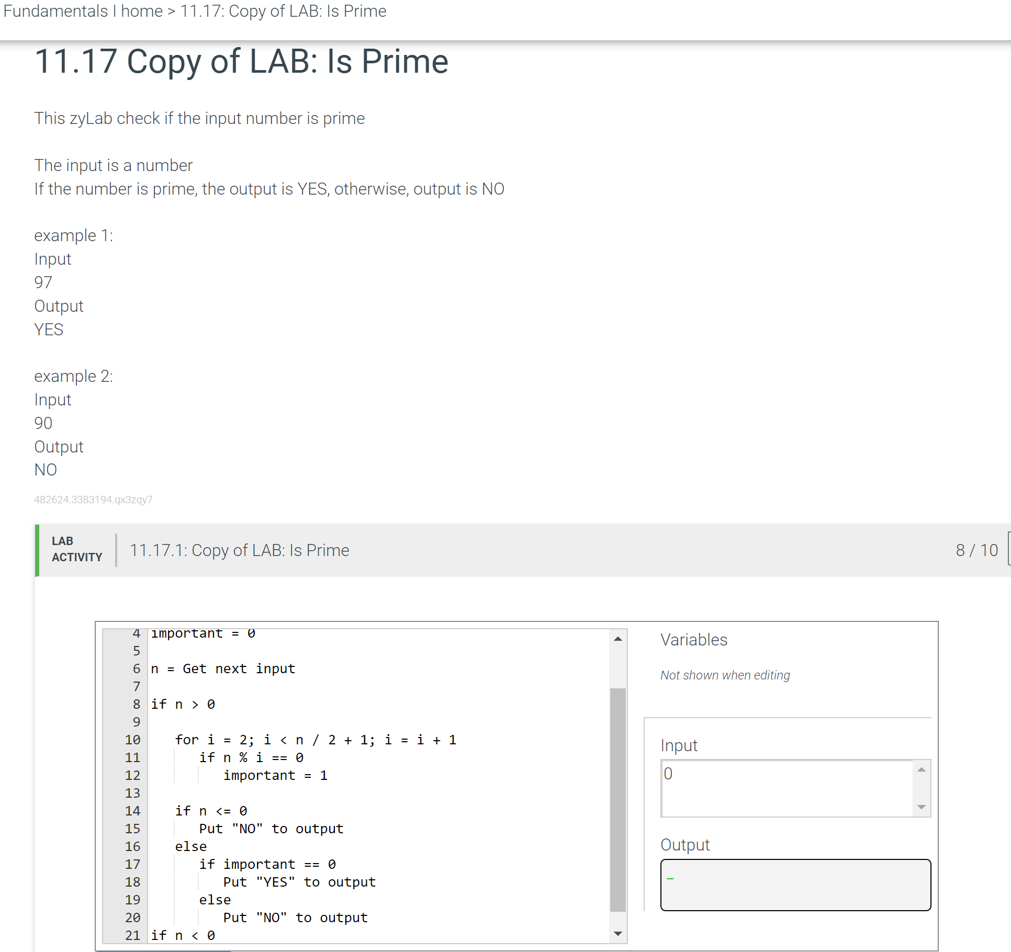Click the 11.17.1 Copy of LAB activity title
This screenshot has width=1011, height=952.
(x=239, y=550)
